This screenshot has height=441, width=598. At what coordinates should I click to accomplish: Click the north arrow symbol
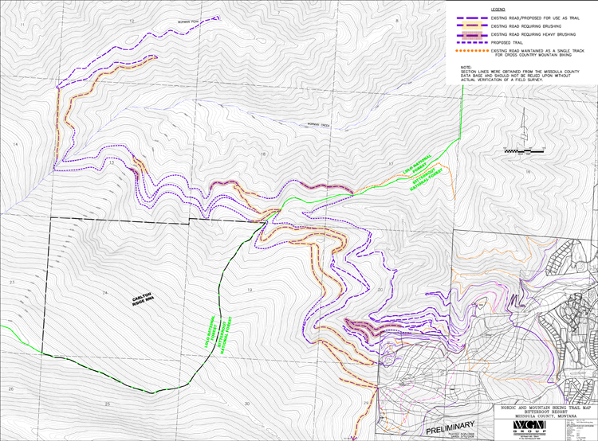click(x=525, y=129)
